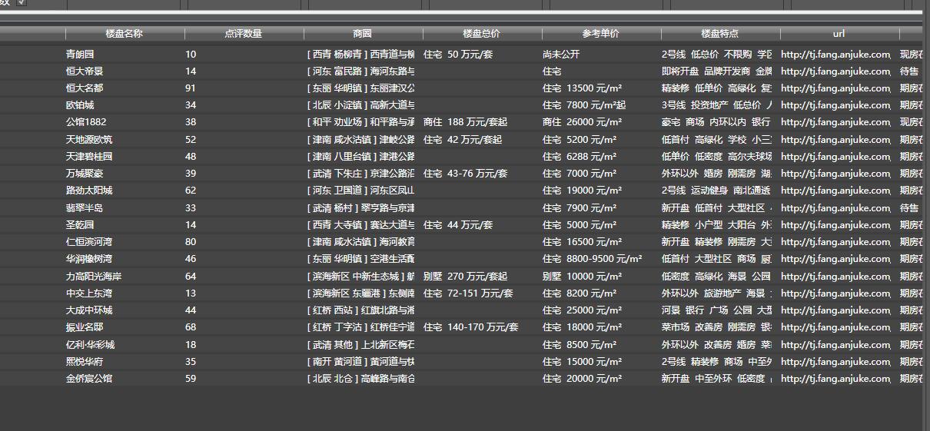Screen dimensions: 930x431
Task: Click the 楼盘总价 column header
Action: [x=482, y=34]
